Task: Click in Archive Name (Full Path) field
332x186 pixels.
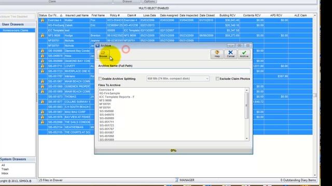Action: (x=174, y=71)
